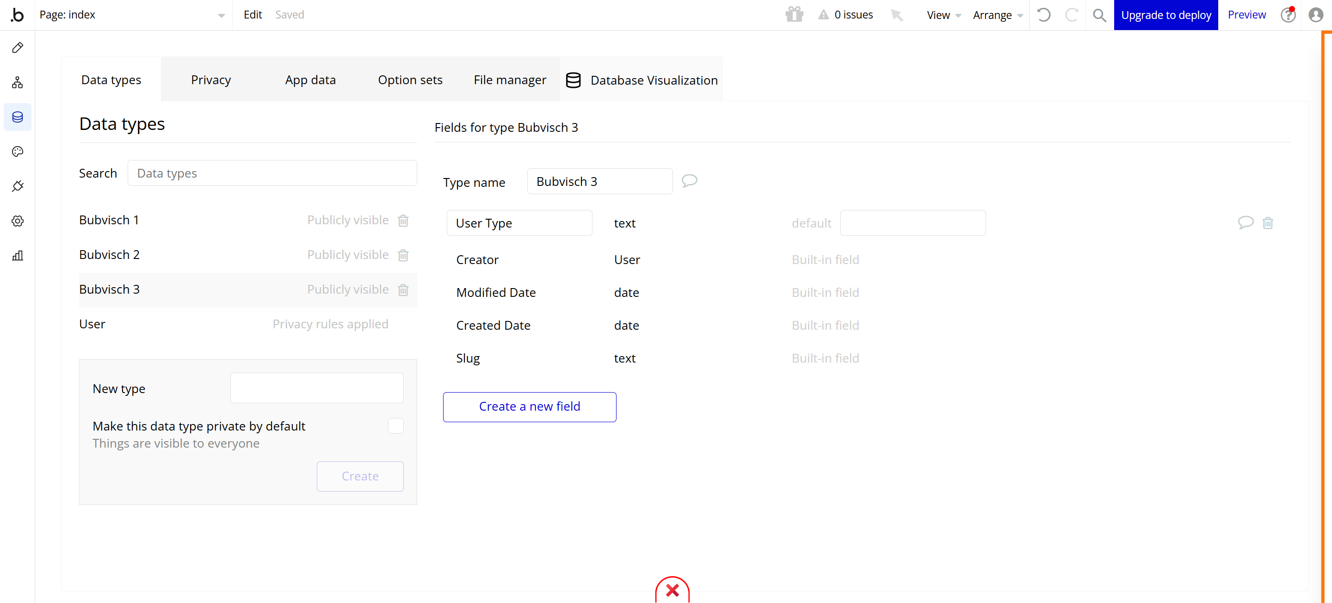1332x603 pixels.
Task: Open the Settings gear in sidebar
Action: click(x=18, y=221)
